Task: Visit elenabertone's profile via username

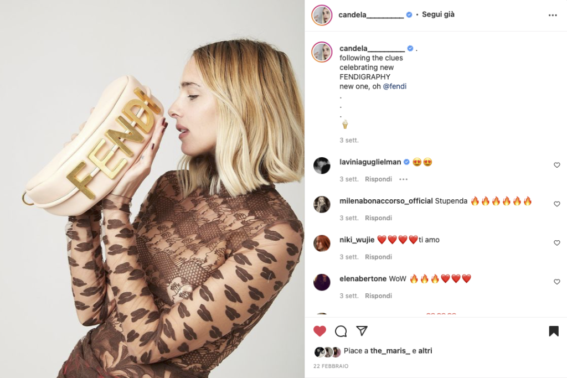Action: tap(363, 278)
